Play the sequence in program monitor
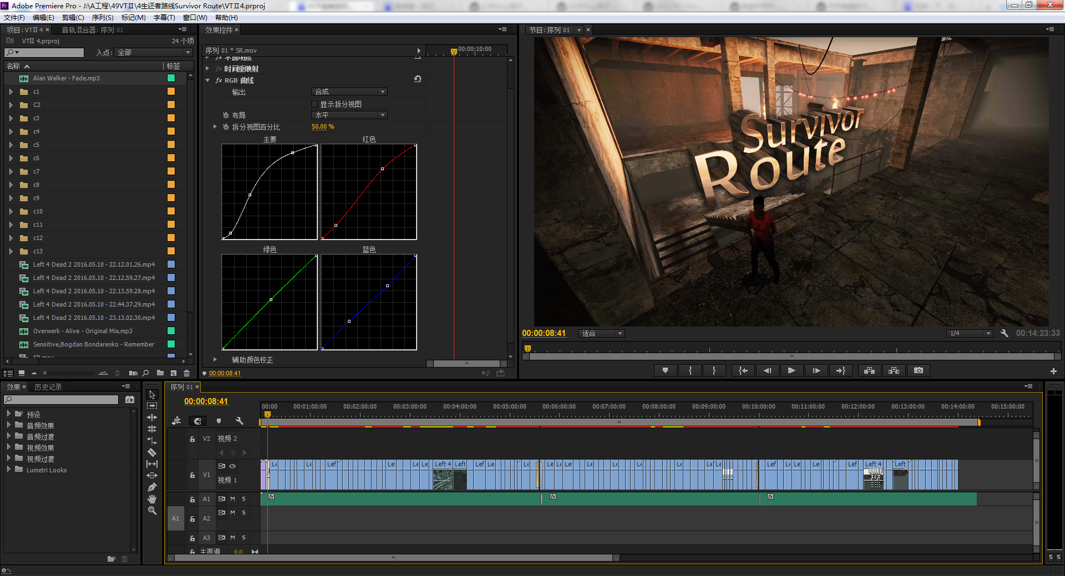Image resolution: width=1065 pixels, height=576 pixels. tap(792, 370)
